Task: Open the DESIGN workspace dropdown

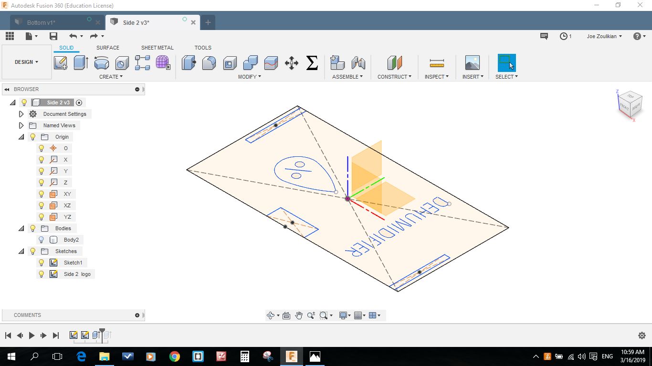Action: [x=27, y=62]
